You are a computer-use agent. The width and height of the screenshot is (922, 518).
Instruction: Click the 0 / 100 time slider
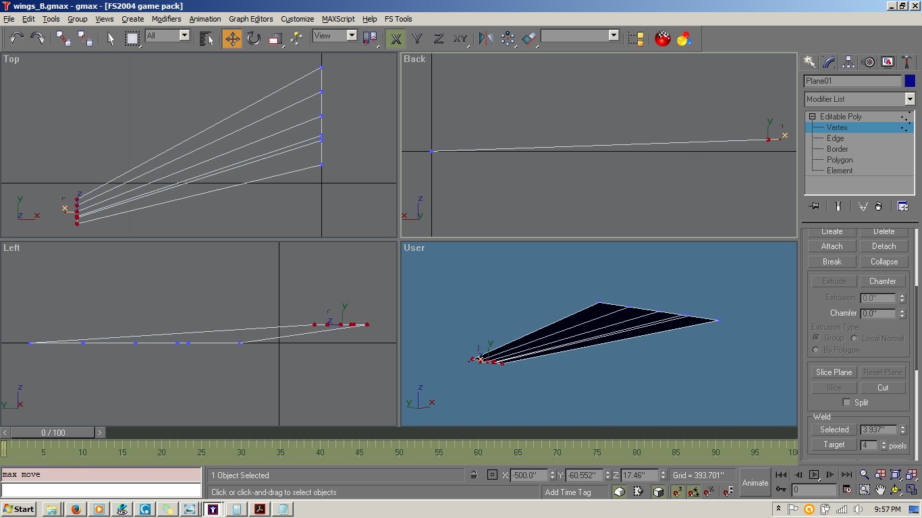coord(53,432)
